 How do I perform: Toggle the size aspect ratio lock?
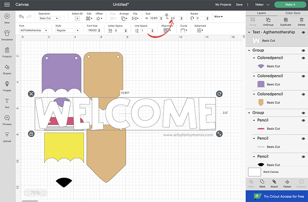166,15
